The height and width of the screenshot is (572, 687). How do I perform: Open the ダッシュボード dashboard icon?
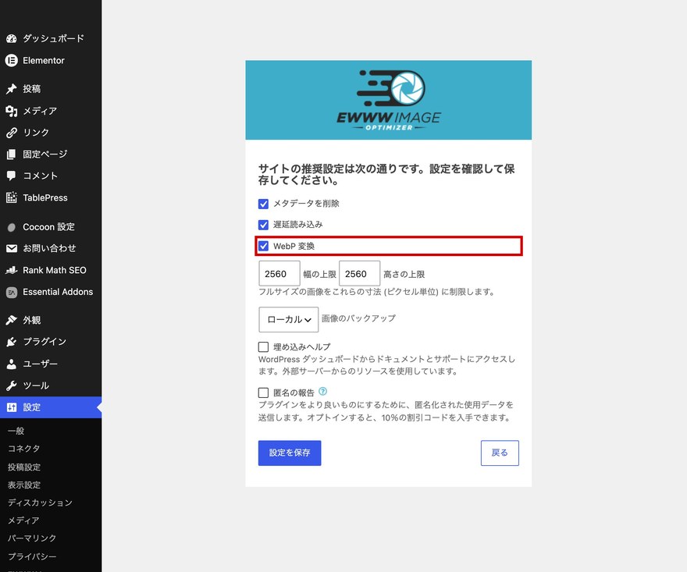[12, 38]
